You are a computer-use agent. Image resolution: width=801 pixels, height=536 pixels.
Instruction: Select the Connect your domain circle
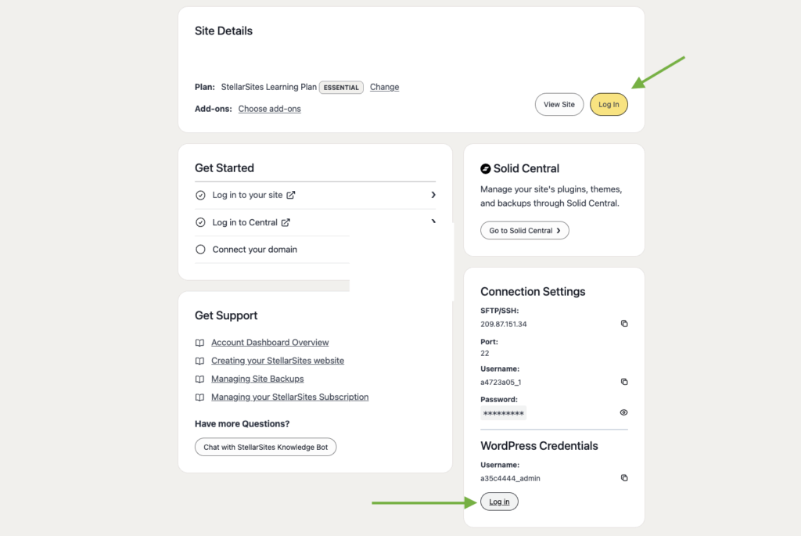click(201, 249)
